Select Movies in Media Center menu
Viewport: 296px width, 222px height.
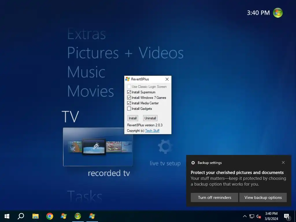click(x=90, y=91)
